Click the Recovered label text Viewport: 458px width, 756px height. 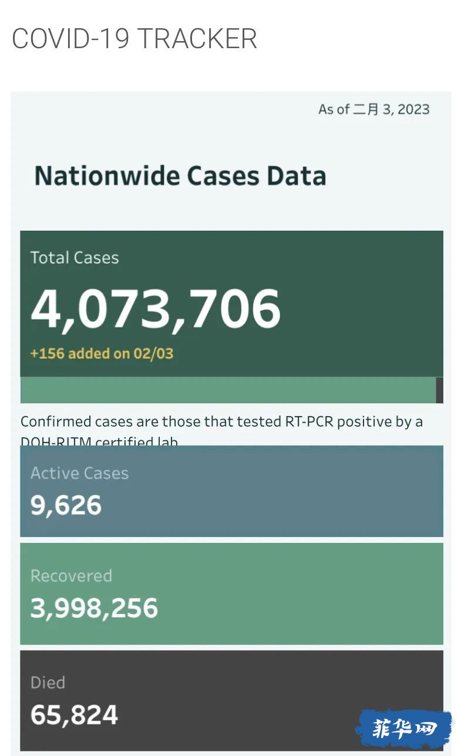(71, 576)
